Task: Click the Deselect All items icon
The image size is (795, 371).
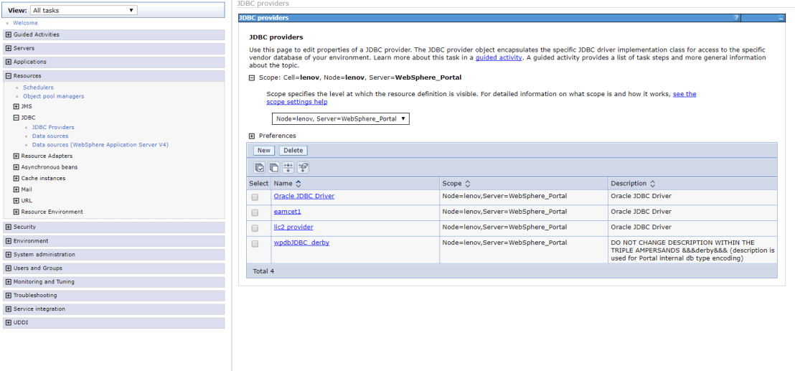Action: (x=274, y=167)
